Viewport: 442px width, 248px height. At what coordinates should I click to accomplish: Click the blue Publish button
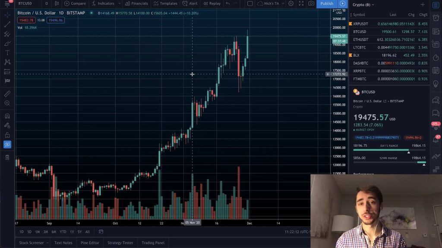(x=327, y=3)
